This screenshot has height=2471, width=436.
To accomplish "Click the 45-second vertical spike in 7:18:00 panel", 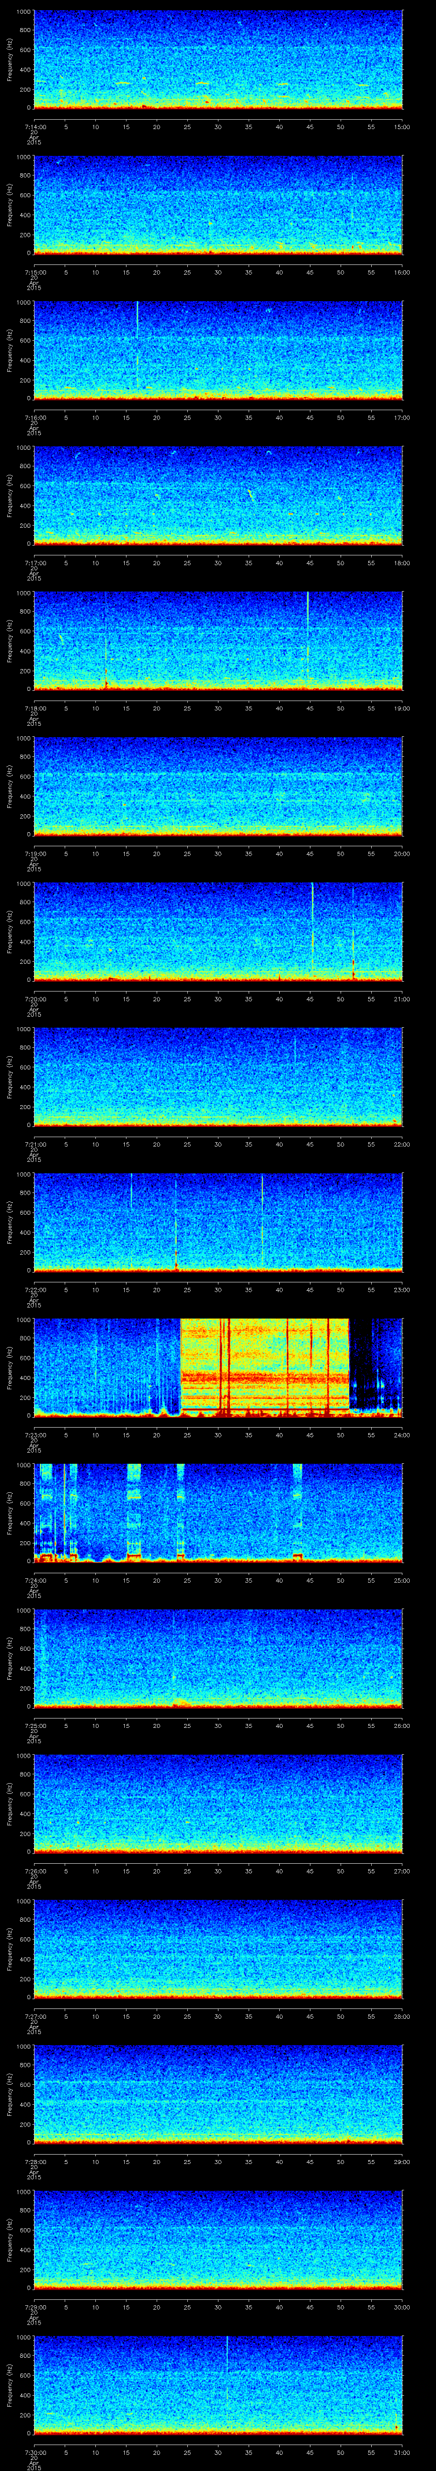I will pyautogui.click(x=307, y=640).
